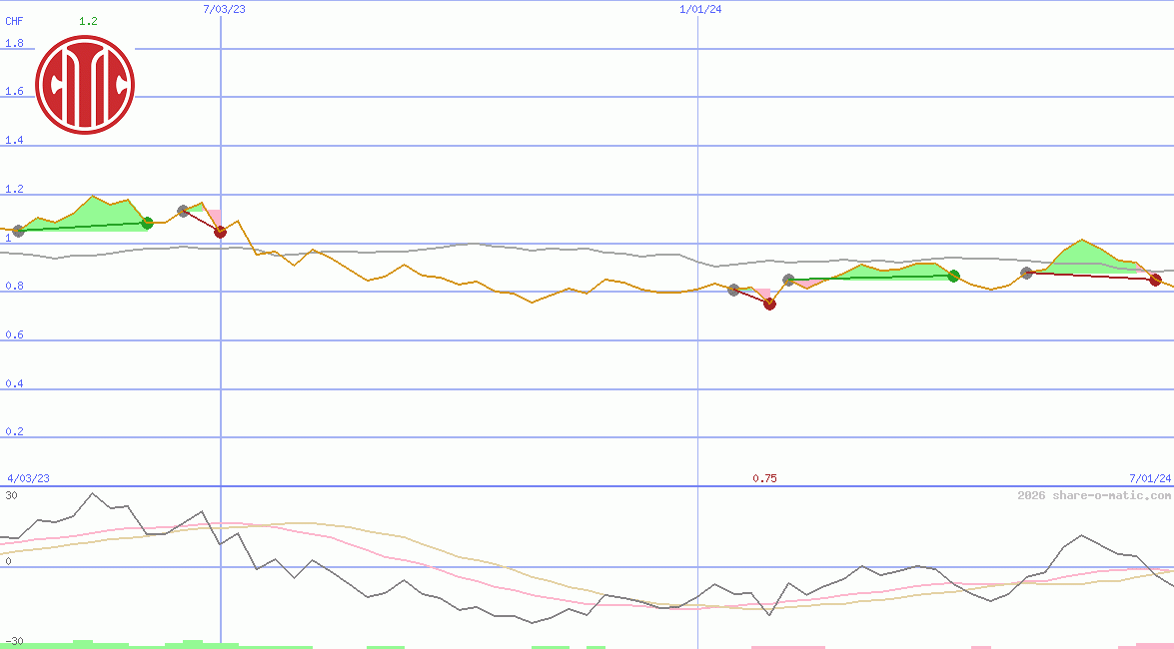The height and width of the screenshot is (649, 1174).
Task: Click the 1/01/24 date label
Action: tap(699, 10)
